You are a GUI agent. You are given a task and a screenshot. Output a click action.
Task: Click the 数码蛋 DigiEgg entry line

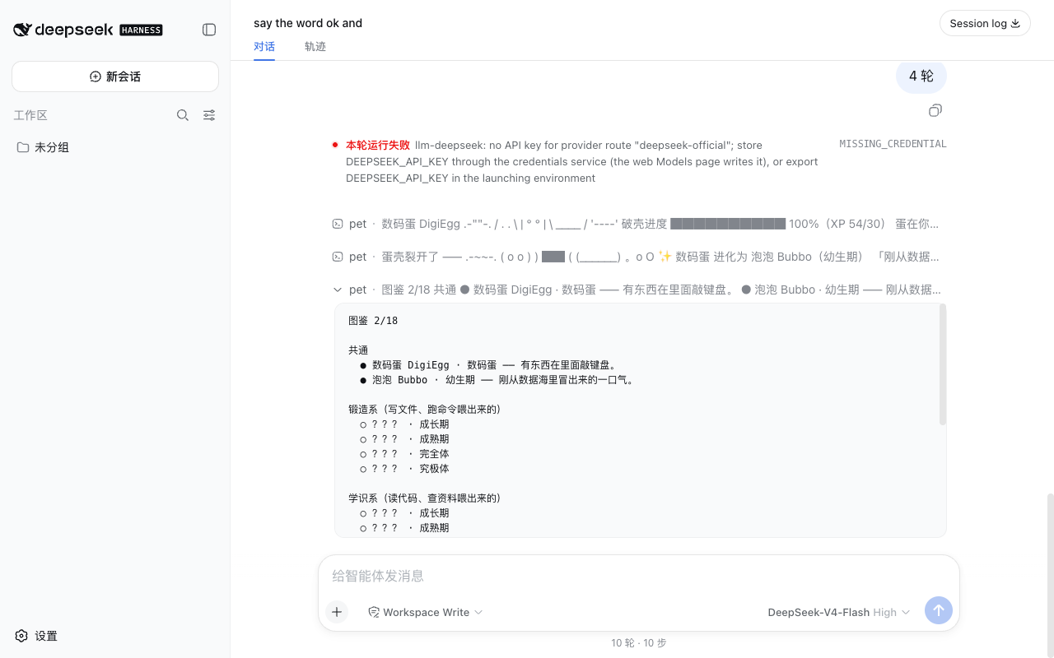click(488, 365)
